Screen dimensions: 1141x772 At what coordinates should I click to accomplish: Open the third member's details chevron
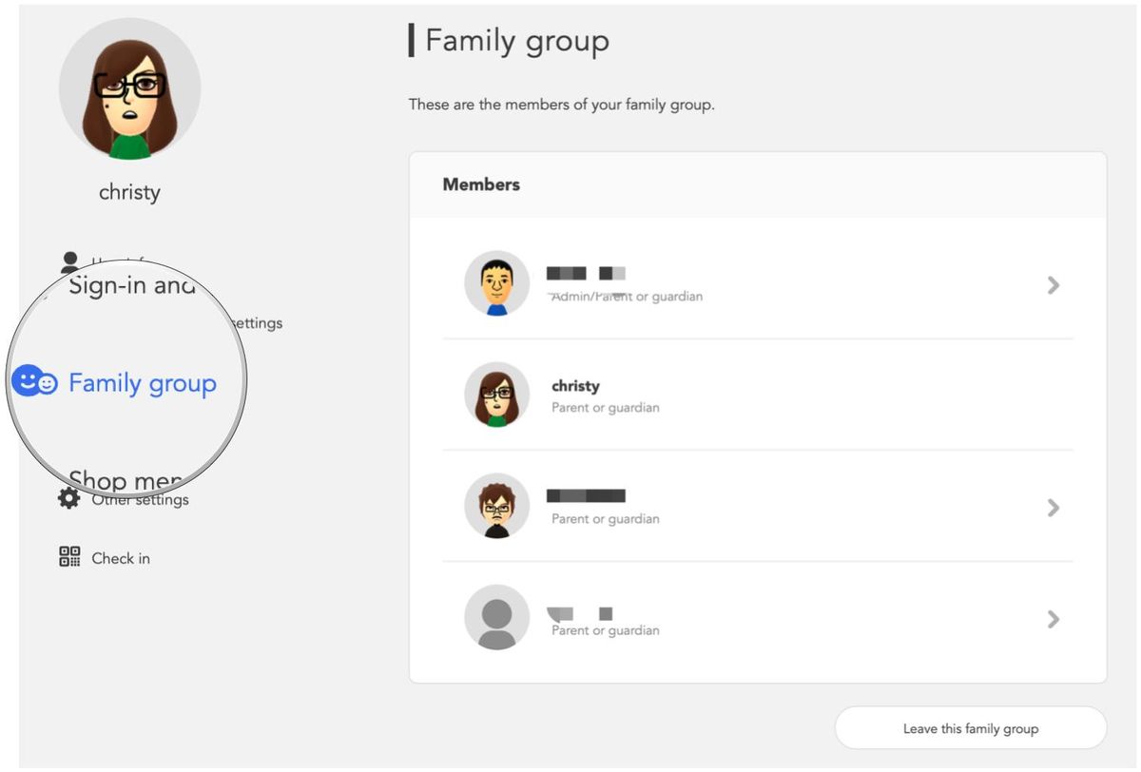[1053, 508]
